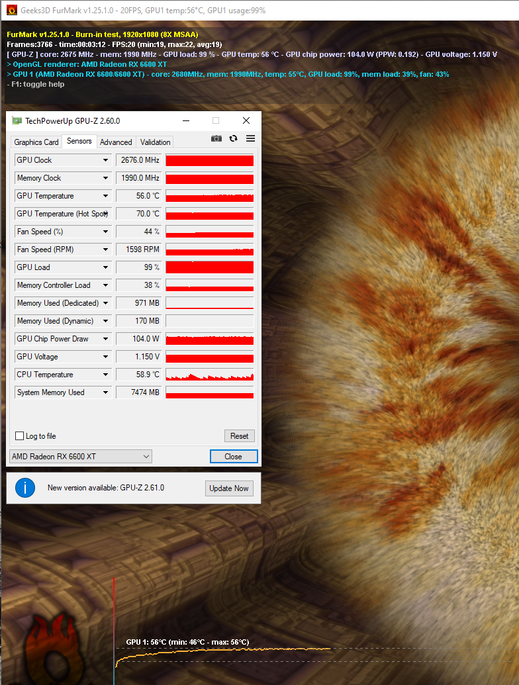
Task: Click the Reset button
Action: pyautogui.click(x=240, y=436)
